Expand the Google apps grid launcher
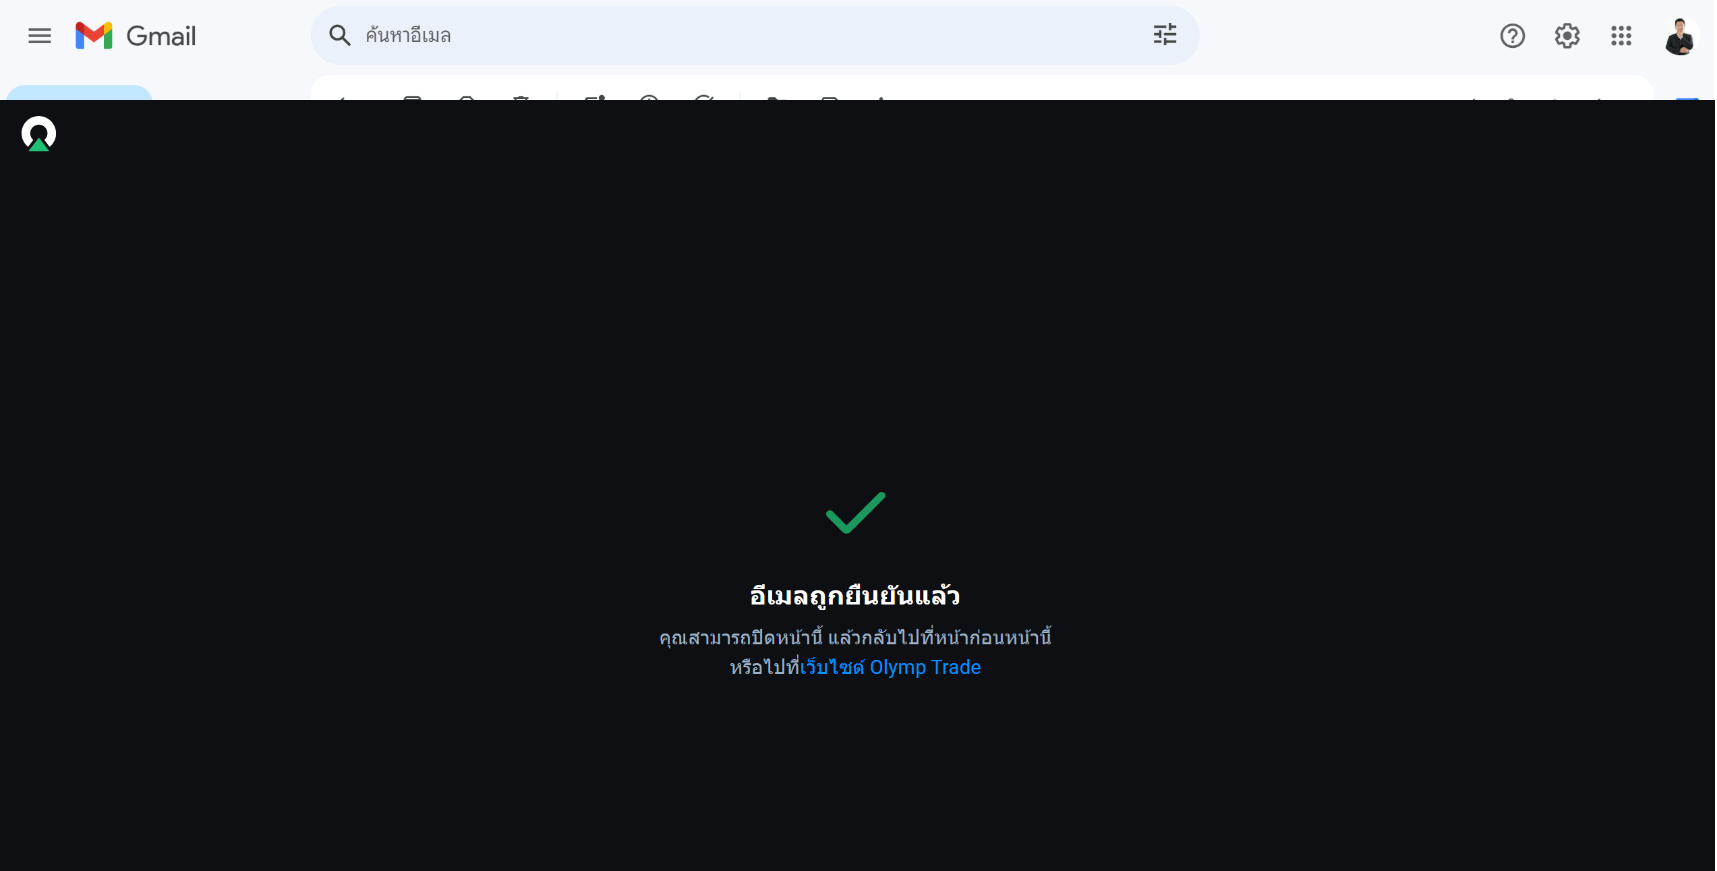 1622,36
